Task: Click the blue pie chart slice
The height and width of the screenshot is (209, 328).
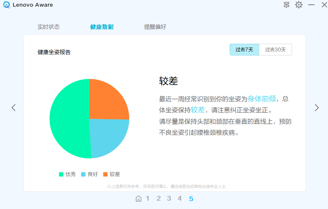Action: click(x=106, y=135)
